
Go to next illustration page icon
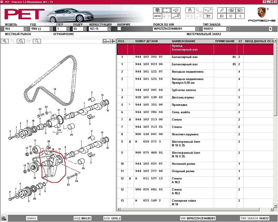pyautogui.click(x=240, y=10)
